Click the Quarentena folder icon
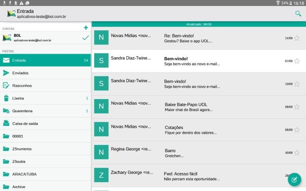The image size is (306, 191). click(6, 111)
